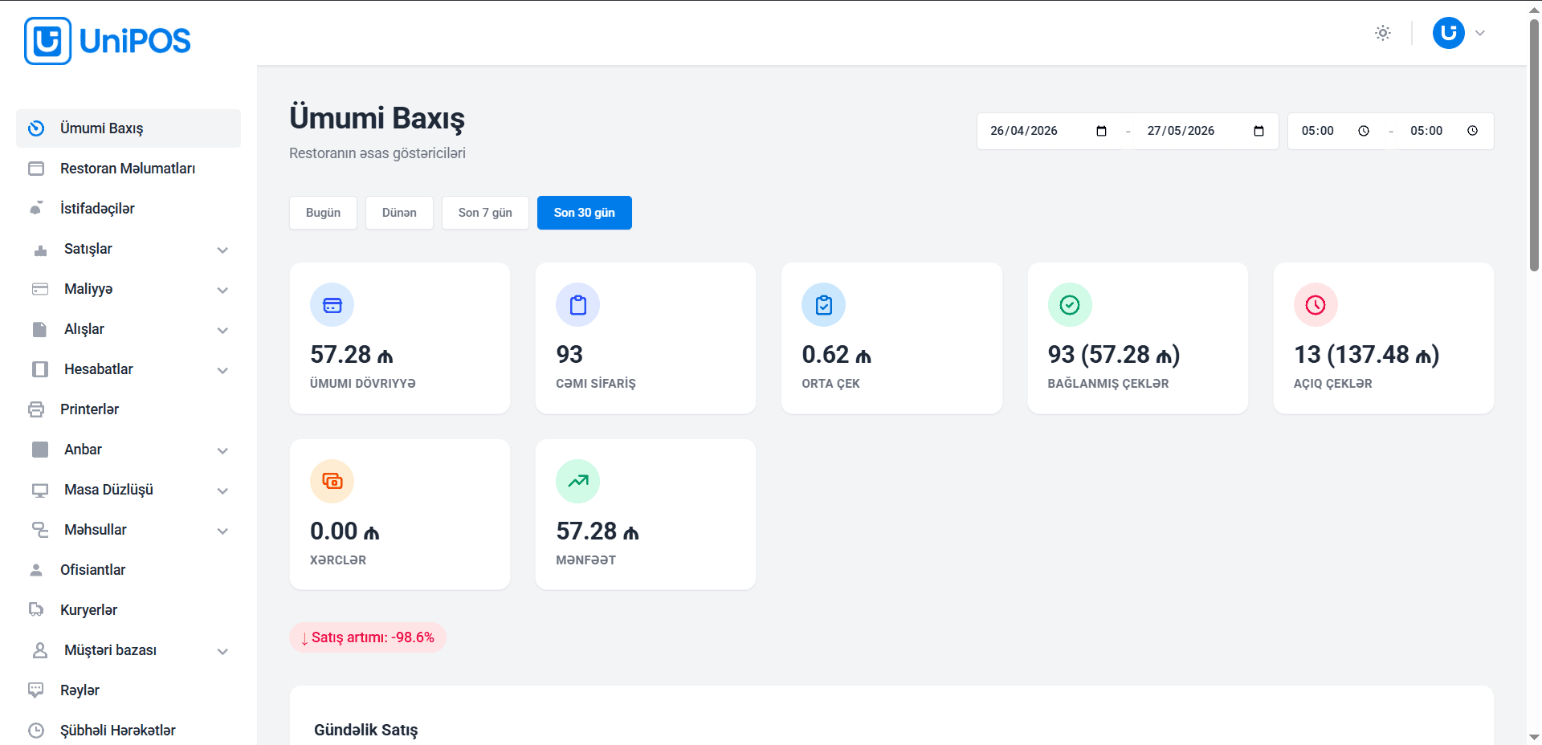Click the Alışlar document icon
Screen dimensions: 1542x745
click(x=40, y=329)
